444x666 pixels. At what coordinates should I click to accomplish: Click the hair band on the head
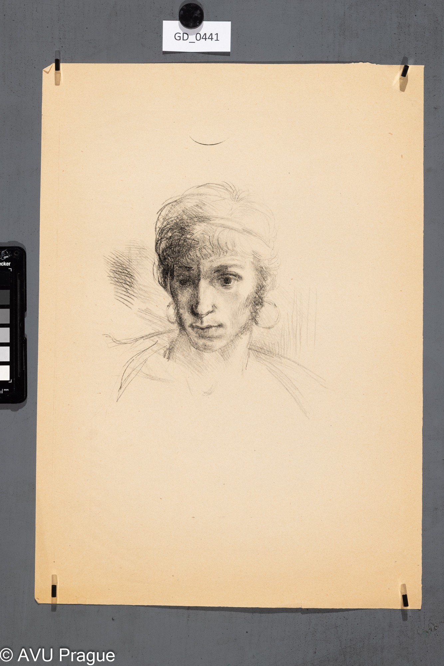[x=233, y=230]
